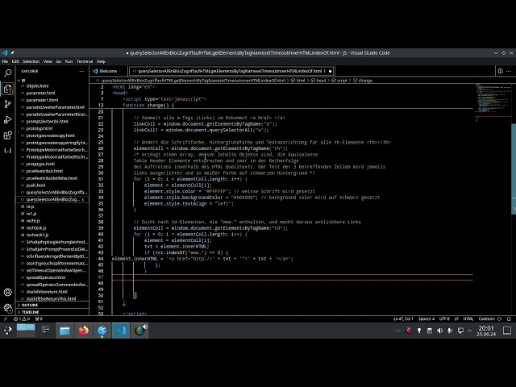
Task: Open the Terminal menu
Action: (x=85, y=61)
